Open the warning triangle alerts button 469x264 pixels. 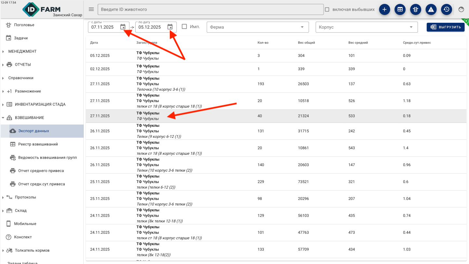point(431,9)
